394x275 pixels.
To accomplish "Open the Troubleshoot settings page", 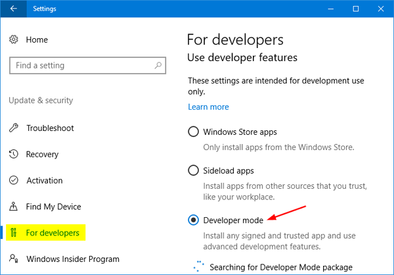I will (x=50, y=128).
